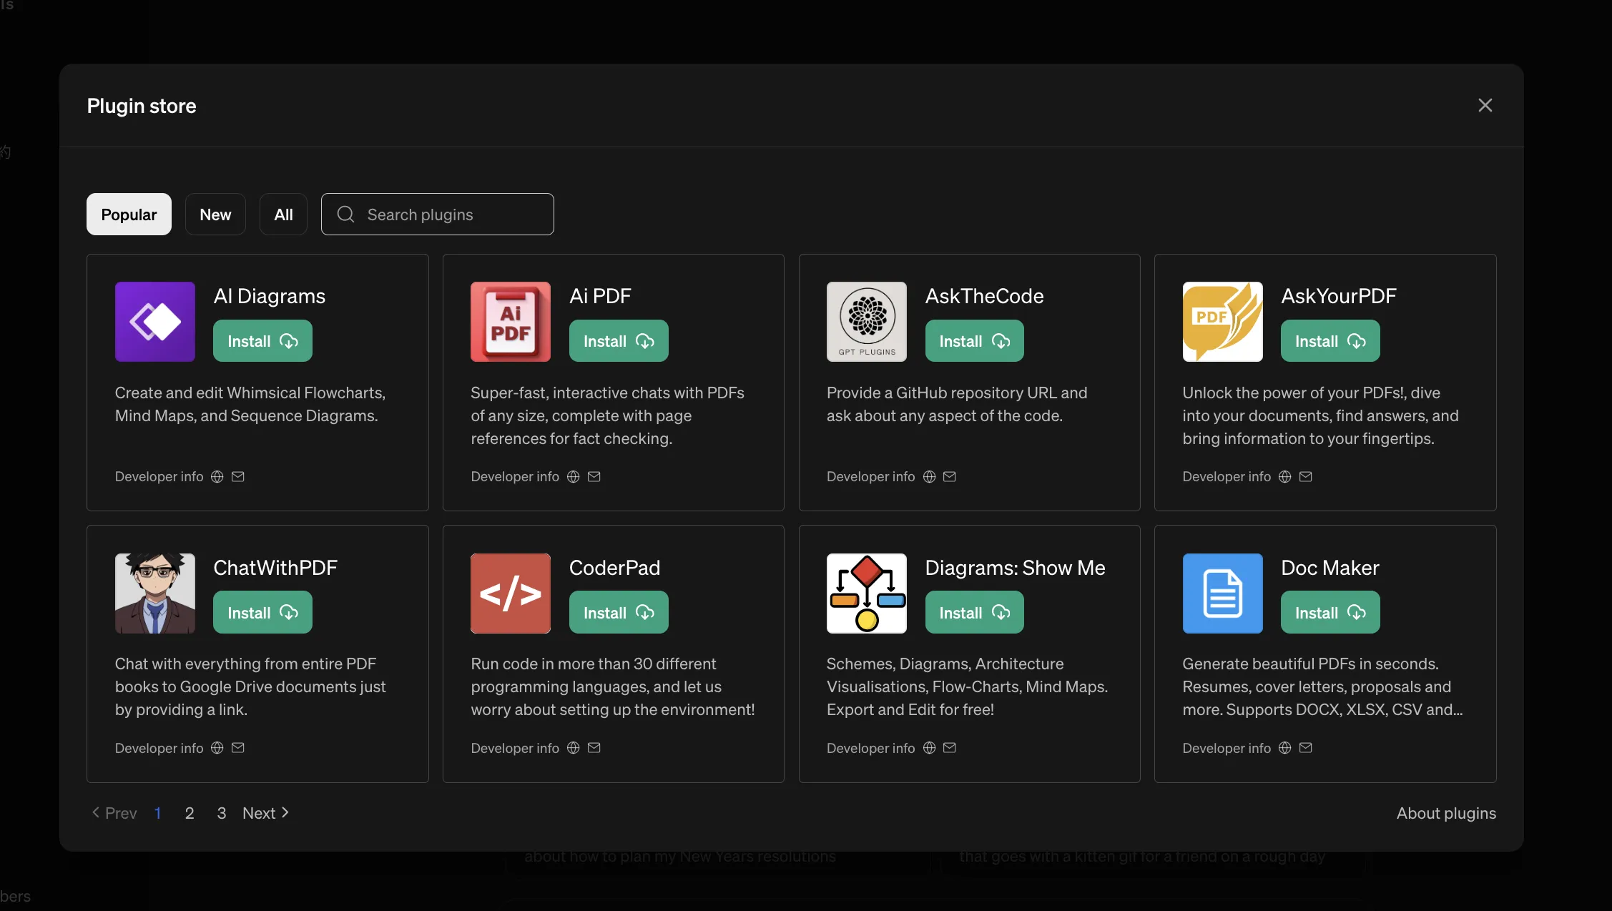Open the About plugins link
1612x911 pixels.
tap(1445, 813)
